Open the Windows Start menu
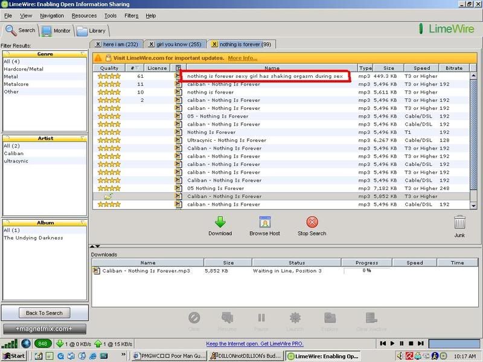483x362 pixels. 13,356
